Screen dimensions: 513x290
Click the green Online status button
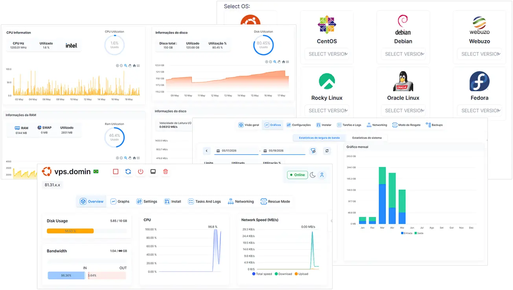(x=297, y=175)
